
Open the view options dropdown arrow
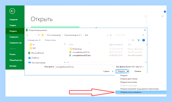coord(133,40)
